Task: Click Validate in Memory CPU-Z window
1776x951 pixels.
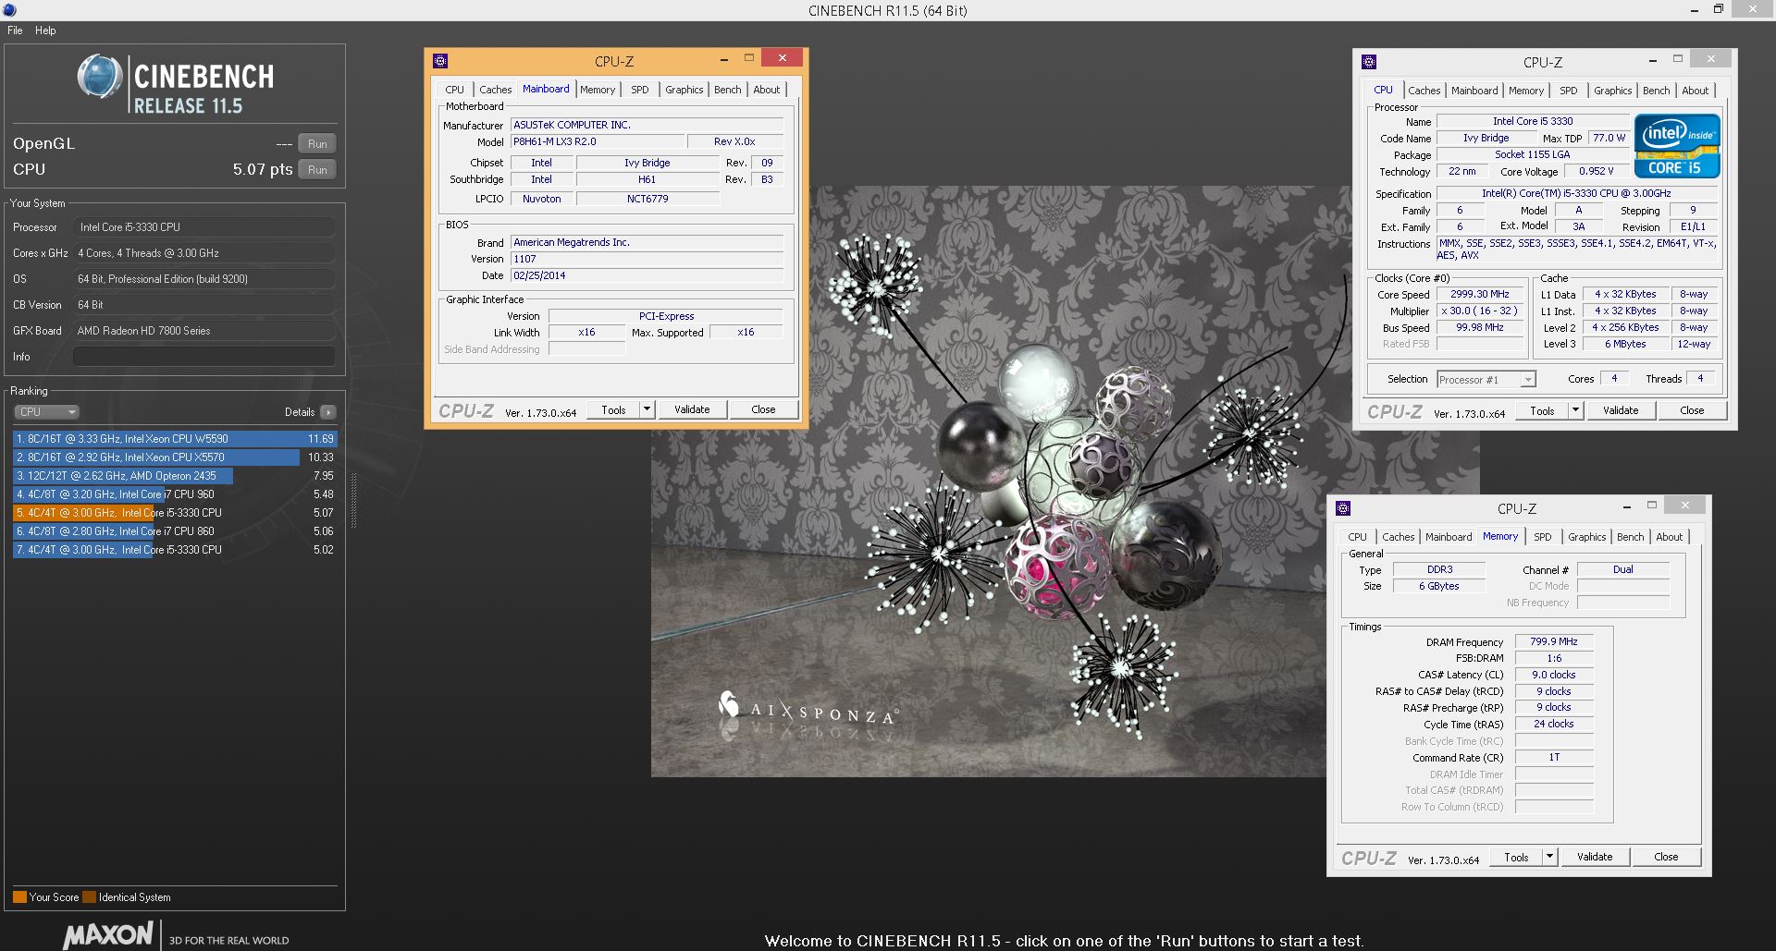Action: point(1595,857)
